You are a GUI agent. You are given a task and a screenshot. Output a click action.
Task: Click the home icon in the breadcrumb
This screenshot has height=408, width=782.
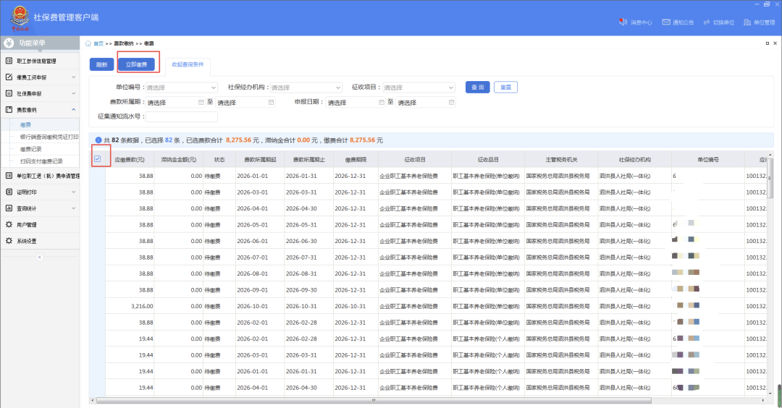coord(88,43)
